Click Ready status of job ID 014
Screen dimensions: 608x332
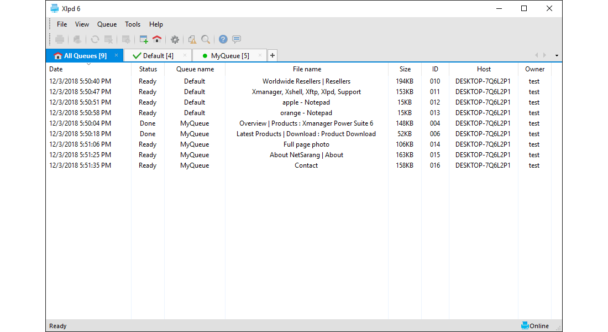148,144
